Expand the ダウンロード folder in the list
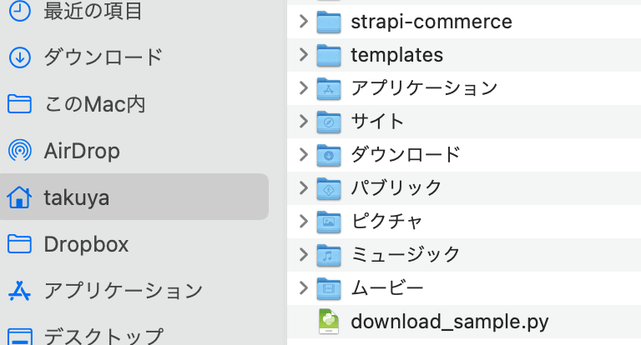 tap(303, 154)
